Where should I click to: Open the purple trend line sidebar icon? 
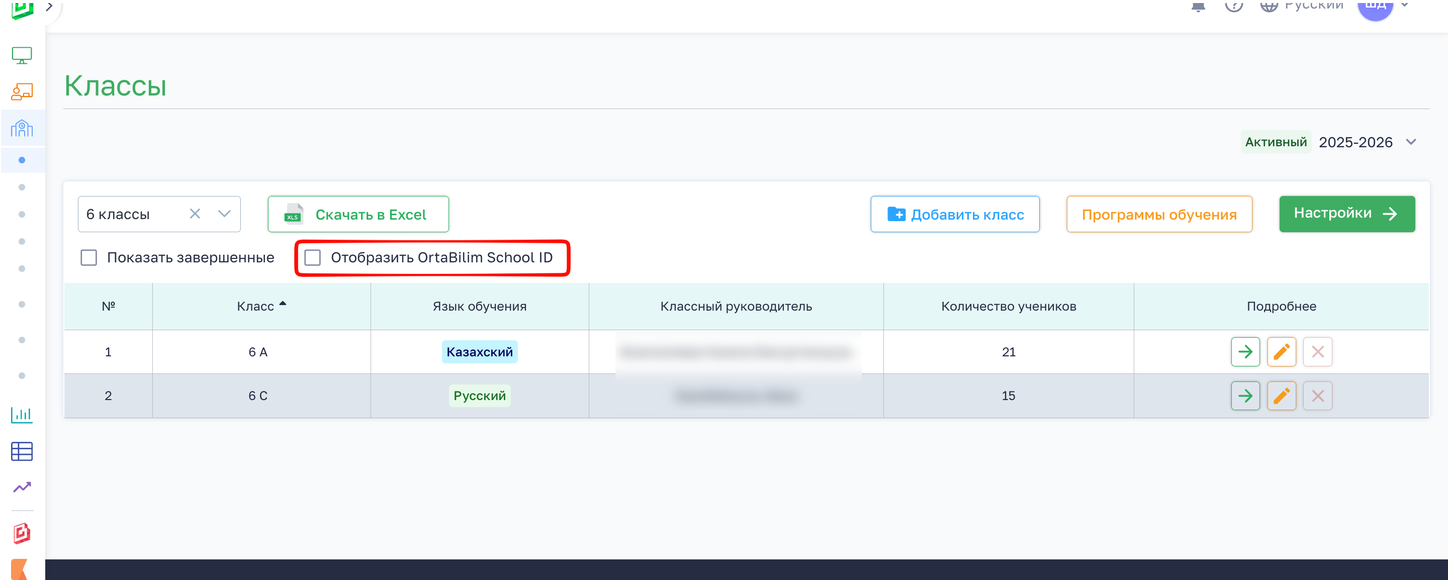[22, 487]
